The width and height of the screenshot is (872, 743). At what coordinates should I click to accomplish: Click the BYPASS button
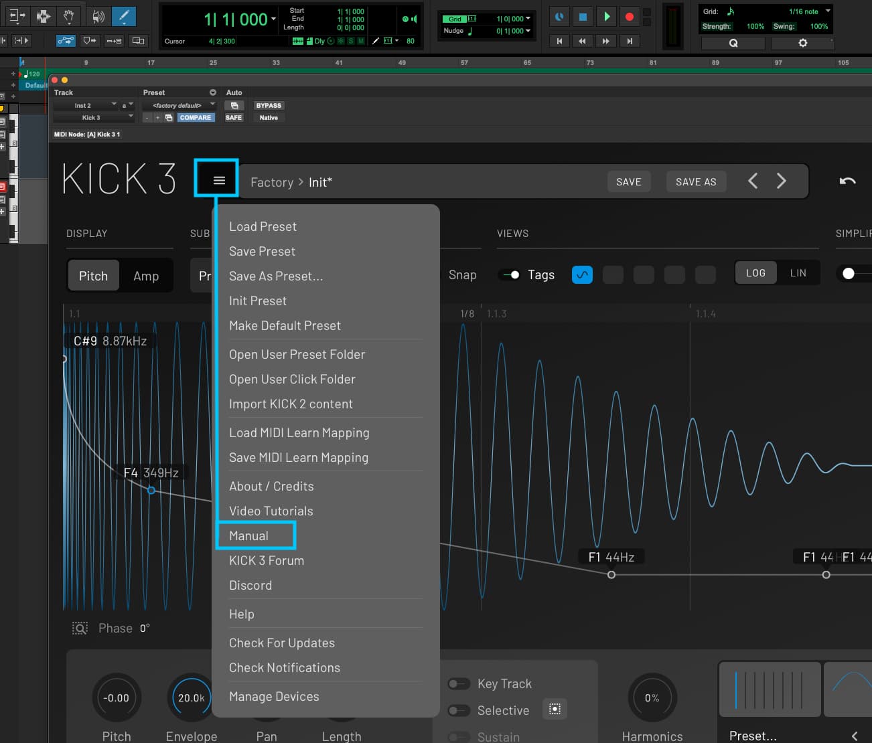tap(269, 105)
